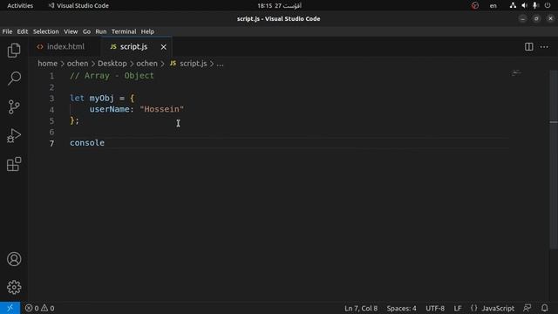The image size is (558, 314).
Task: Open the Source Control view
Action: tap(14, 106)
